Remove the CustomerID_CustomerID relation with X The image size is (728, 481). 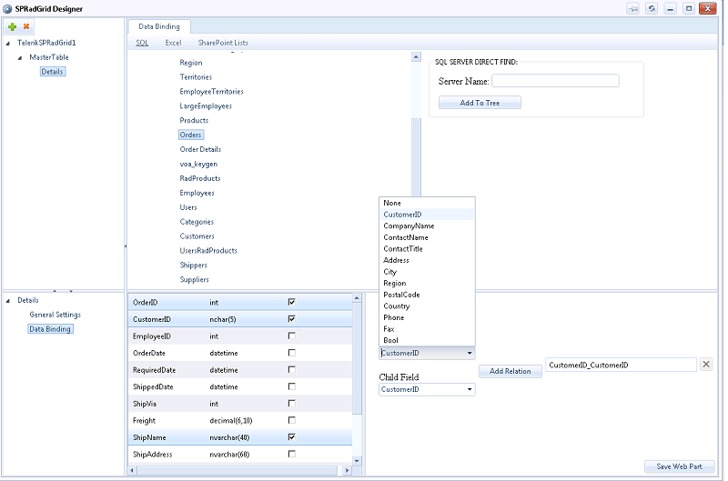(706, 364)
